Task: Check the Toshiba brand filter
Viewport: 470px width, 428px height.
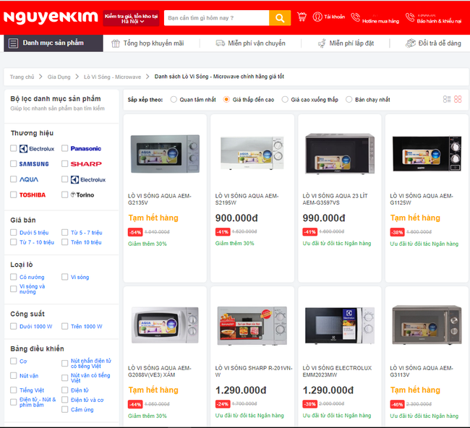Action: coord(14,194)
